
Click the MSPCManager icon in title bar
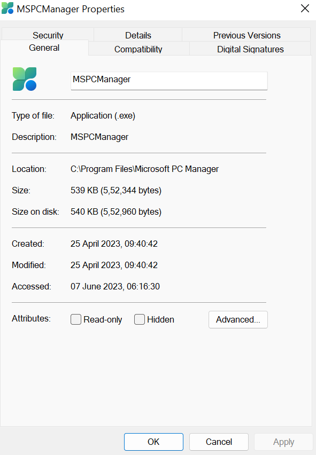(7, 8)
